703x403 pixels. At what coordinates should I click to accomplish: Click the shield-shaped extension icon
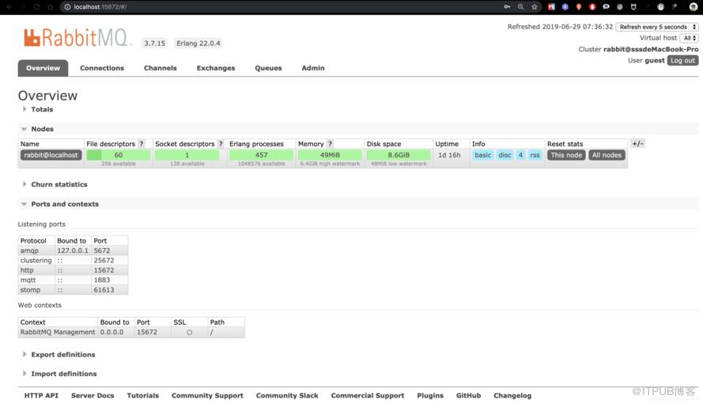point(633,6)
